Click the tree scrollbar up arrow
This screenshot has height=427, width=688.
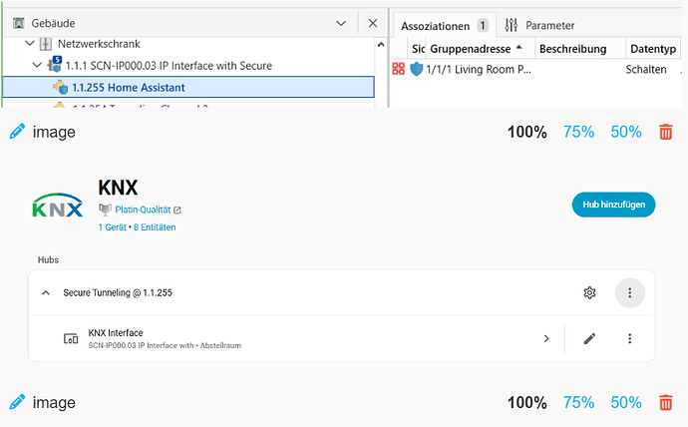[x=381, y=44]
